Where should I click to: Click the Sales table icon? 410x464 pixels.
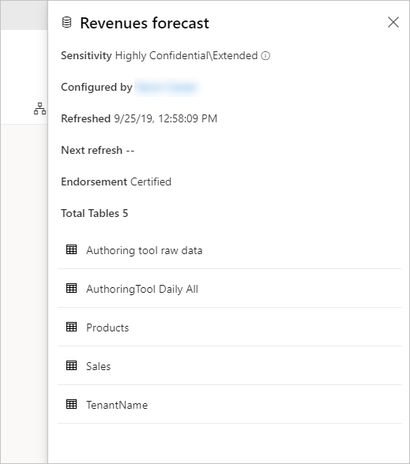coord(71,365)
